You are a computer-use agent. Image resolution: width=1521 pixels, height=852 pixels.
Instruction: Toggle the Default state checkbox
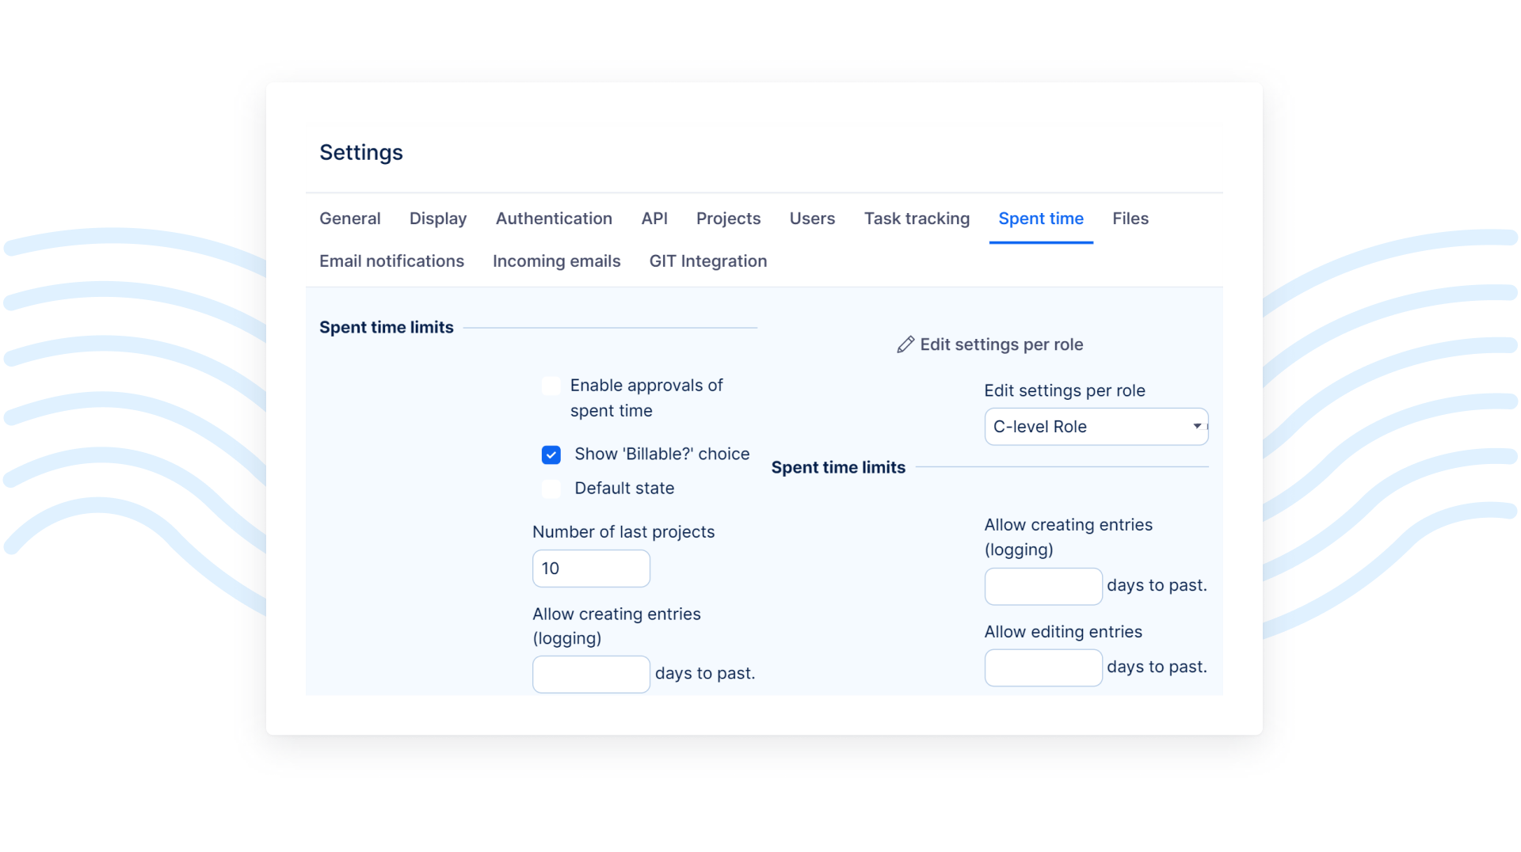551,489
